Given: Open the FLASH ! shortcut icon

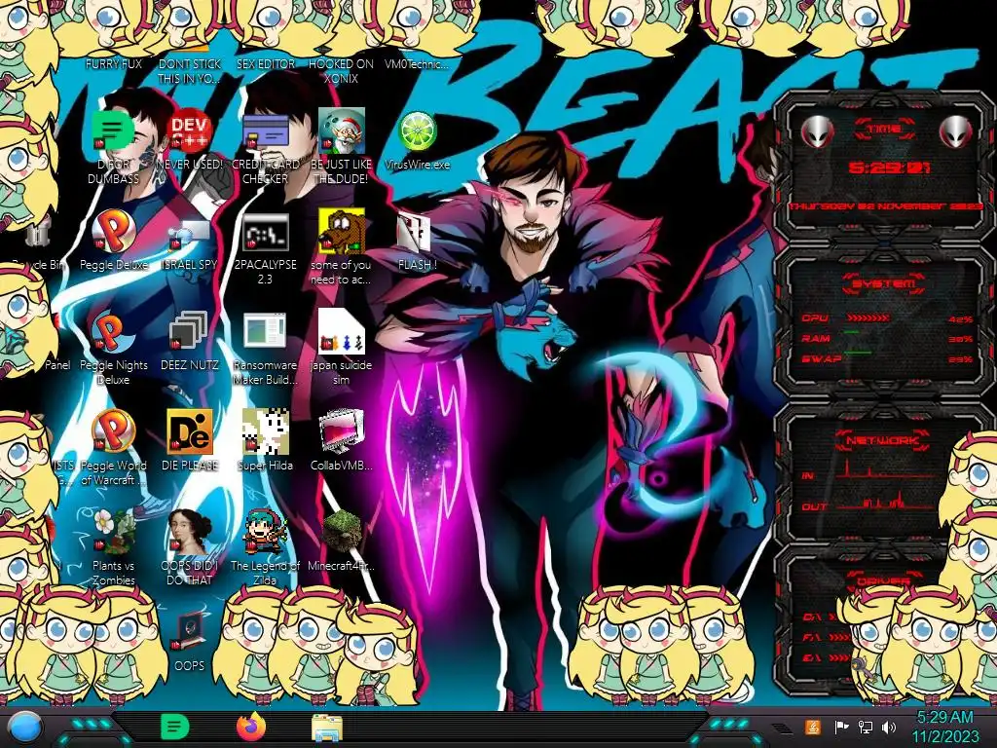Looking at the screenshot, I should click(415, 232).
